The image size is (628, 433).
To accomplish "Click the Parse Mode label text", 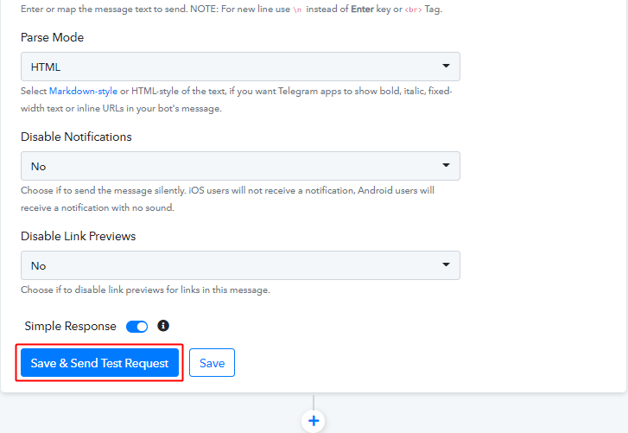I will click(x=53, y=37).
